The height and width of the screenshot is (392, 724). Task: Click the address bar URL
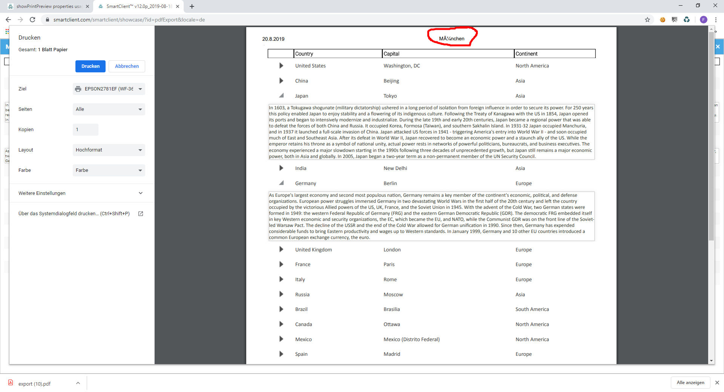(129, 20)
